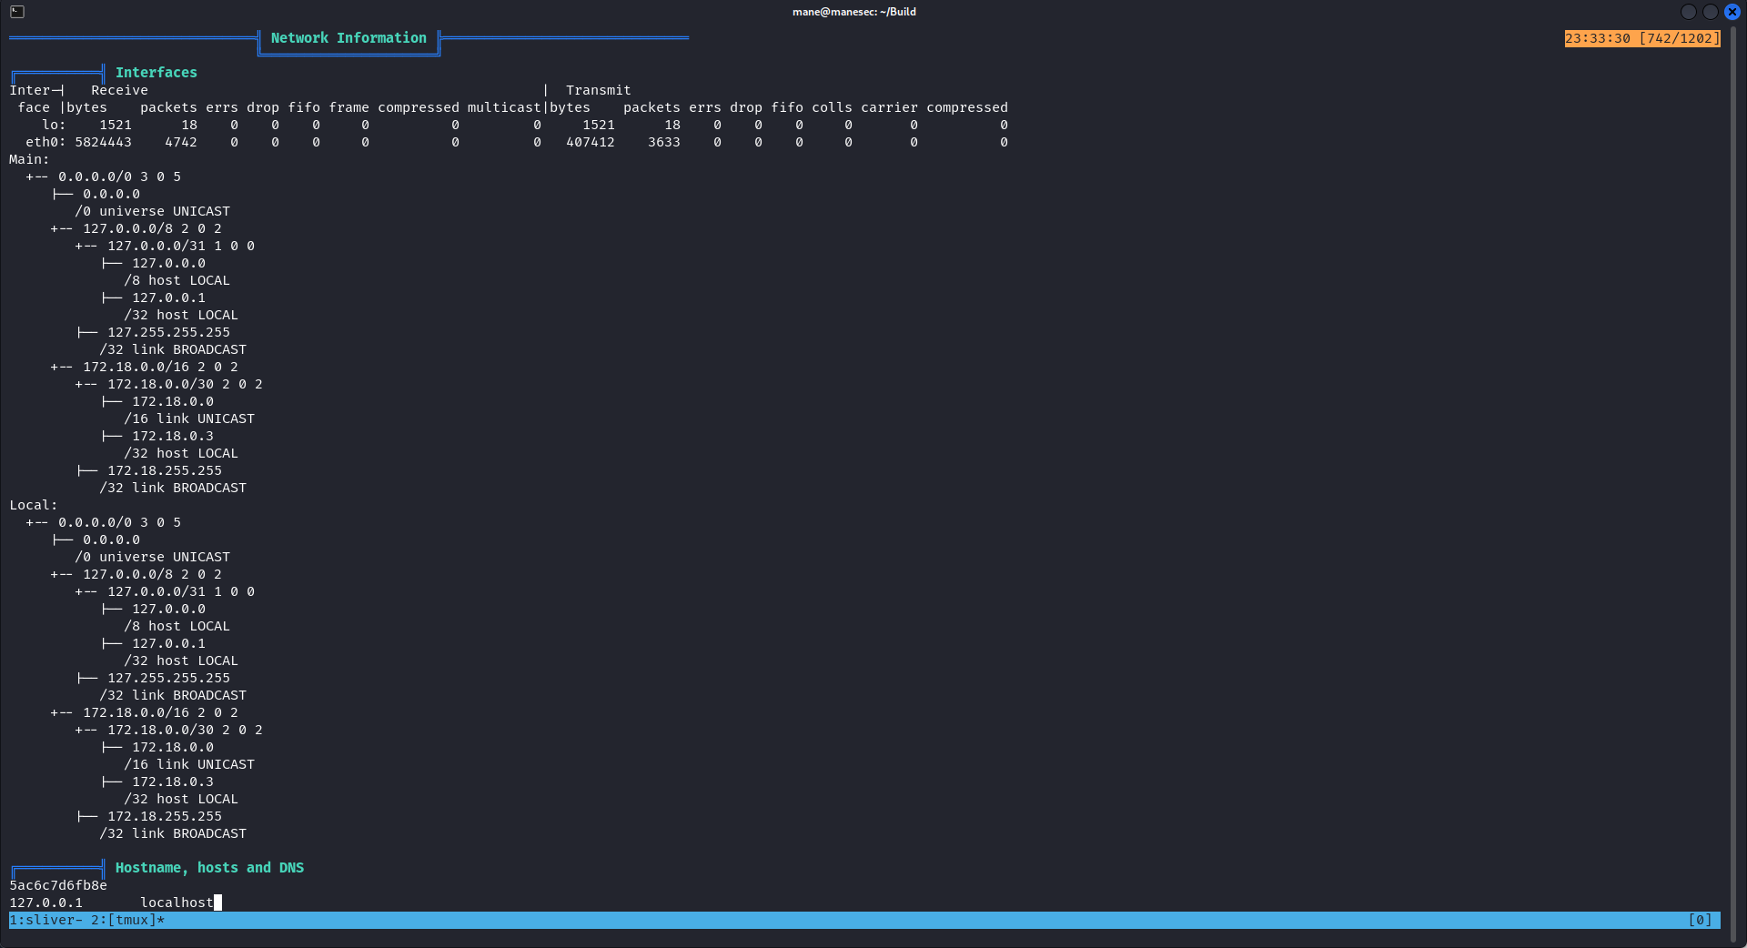Click the eth0 interface row
The width and height of the screenshot is (1747, 948).
tap(40, 142)
